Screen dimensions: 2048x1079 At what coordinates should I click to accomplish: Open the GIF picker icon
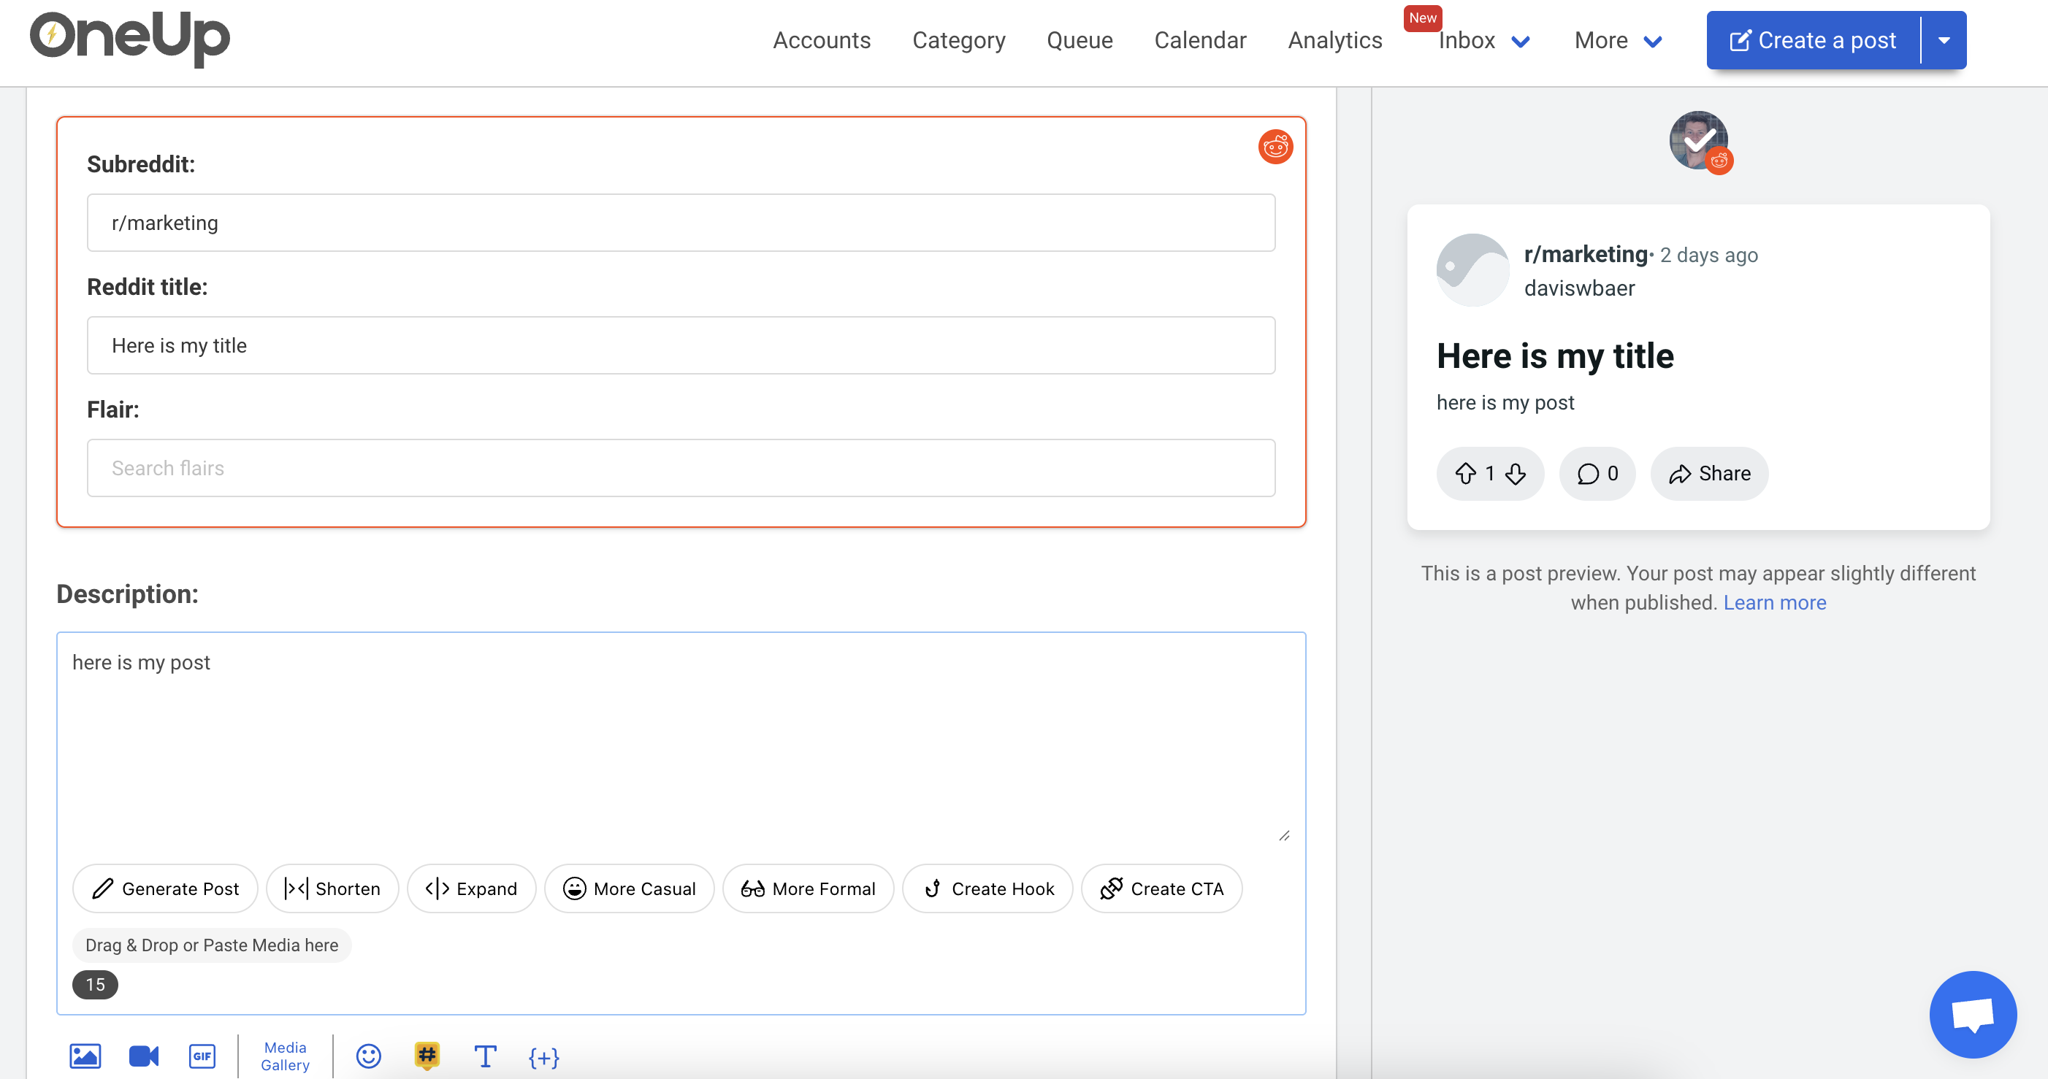202,1056
